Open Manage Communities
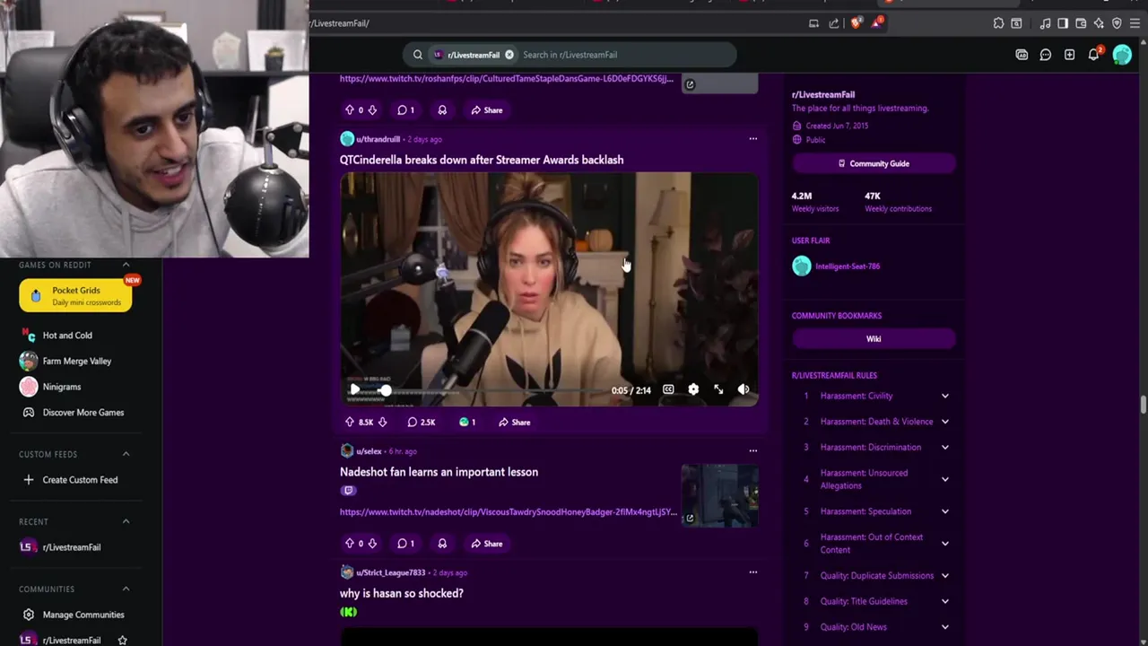 (83, 615)
